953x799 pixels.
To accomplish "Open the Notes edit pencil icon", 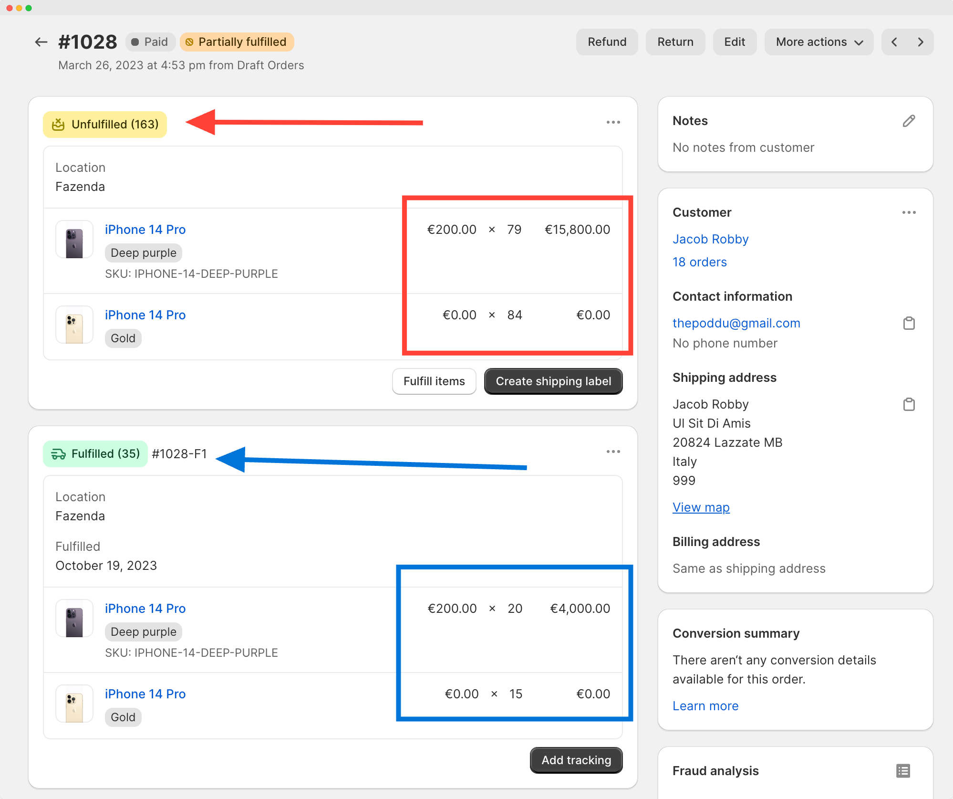I will [x=909, y=121].
